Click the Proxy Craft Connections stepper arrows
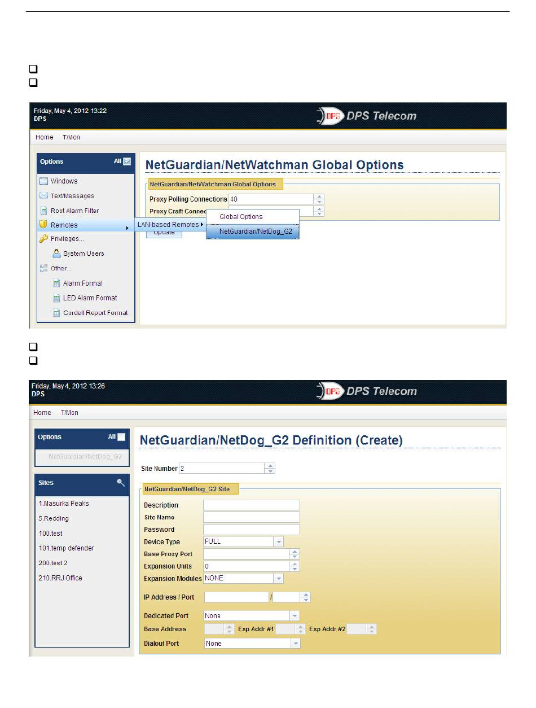Image resolution: width=536 pixels, height=708 pixels. click(319, 211)
